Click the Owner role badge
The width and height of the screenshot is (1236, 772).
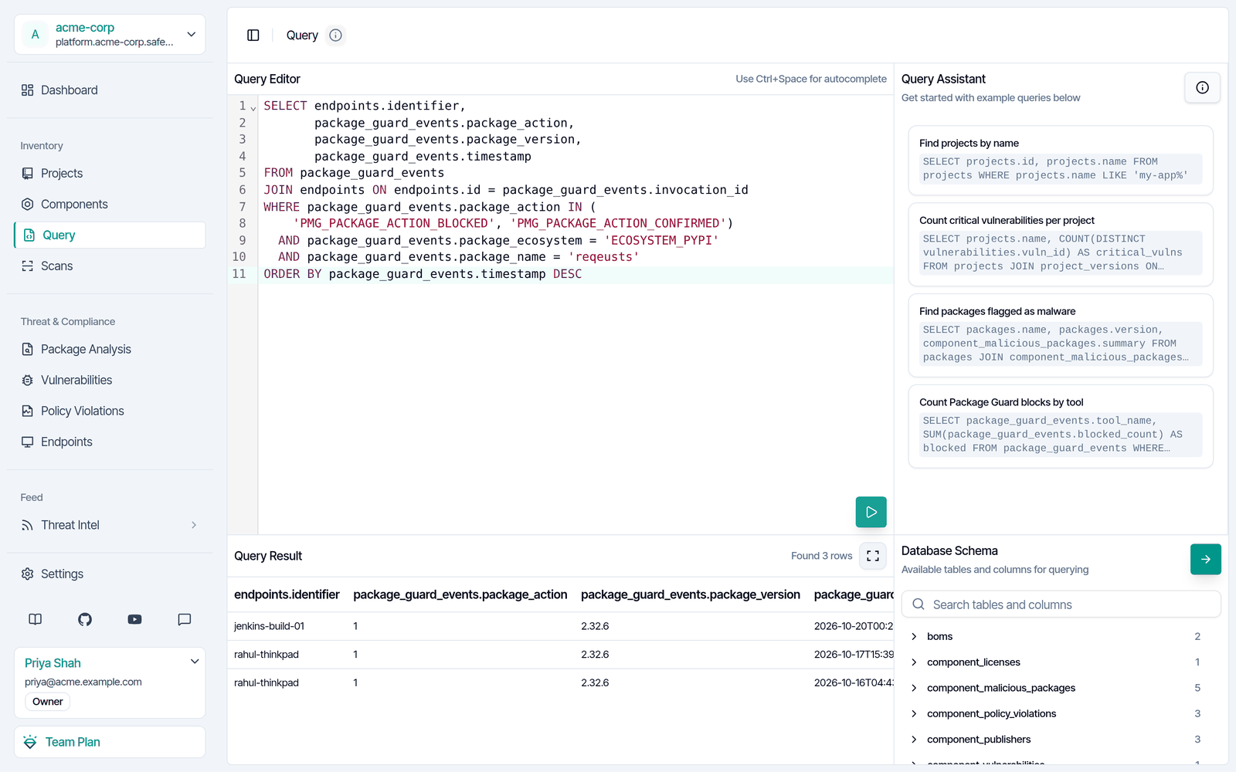[48, 702]
